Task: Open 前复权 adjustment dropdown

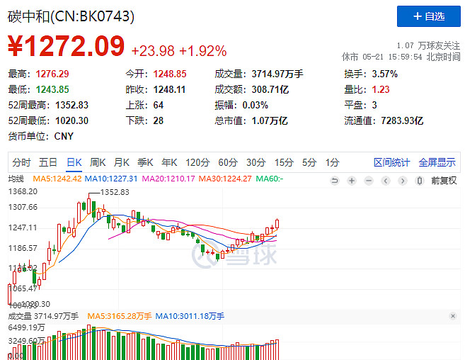Action: point(444,180)
